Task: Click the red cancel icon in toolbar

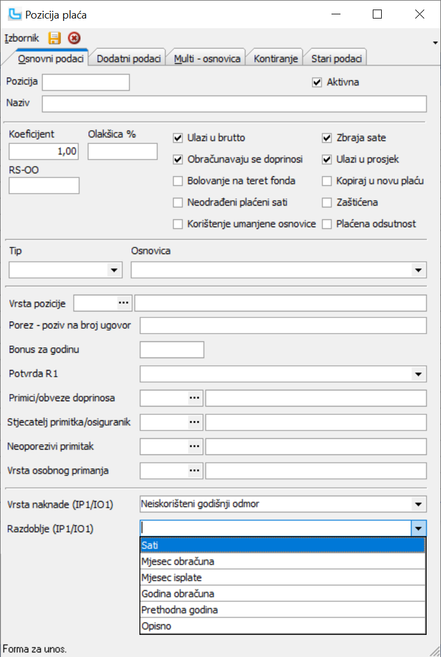Action: click(x=74, y=38)
